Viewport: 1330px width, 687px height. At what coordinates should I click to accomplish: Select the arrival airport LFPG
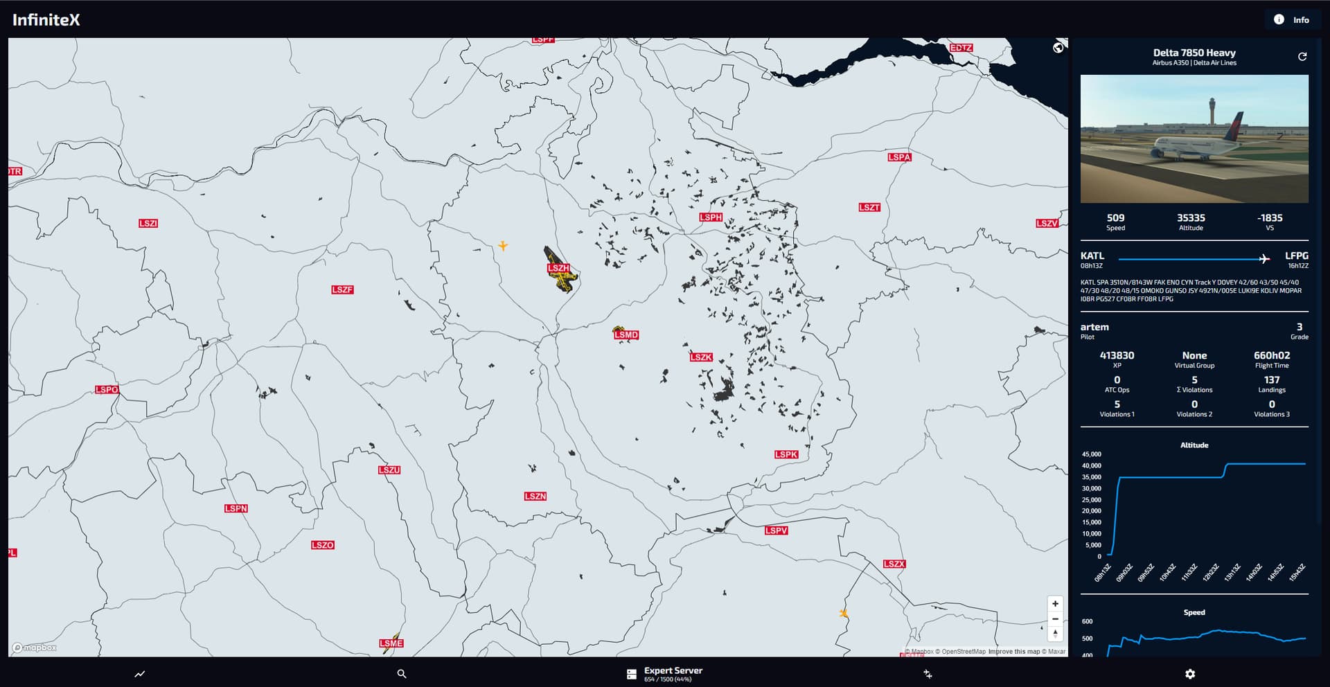click(1297, 256)
